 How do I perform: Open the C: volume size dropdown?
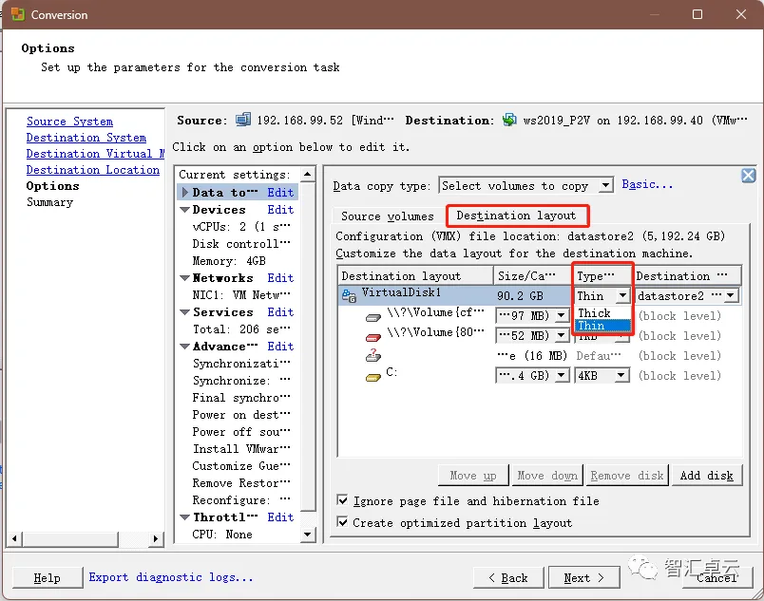562,375
